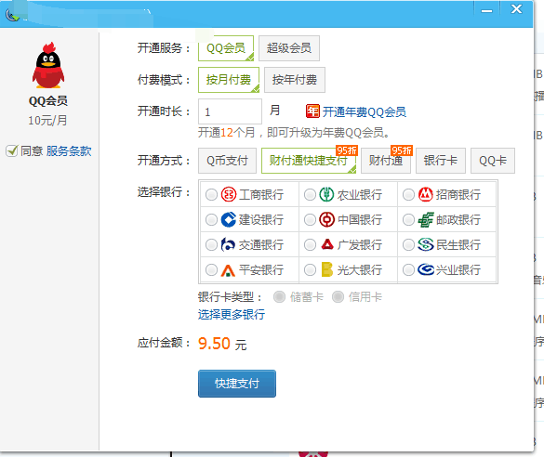Viewport: 544px width, 457px height.
Task: Click the 快捷支付 pay button
Action: (x=237, y=384)
